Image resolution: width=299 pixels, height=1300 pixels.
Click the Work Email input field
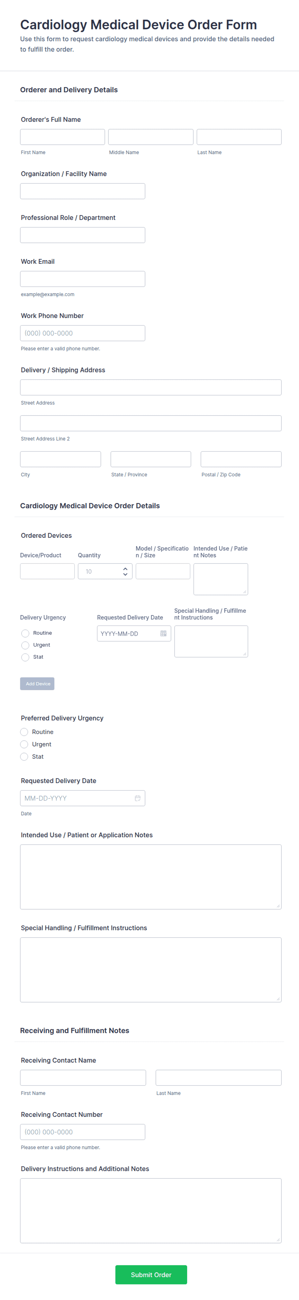[x=83, y=279]
